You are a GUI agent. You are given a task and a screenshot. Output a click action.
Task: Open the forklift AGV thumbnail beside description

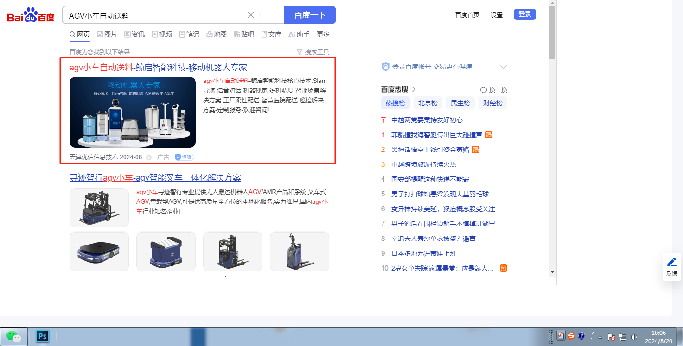[99, 208]
